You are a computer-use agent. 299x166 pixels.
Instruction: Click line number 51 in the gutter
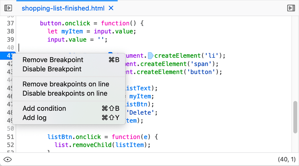click(10, 137)
